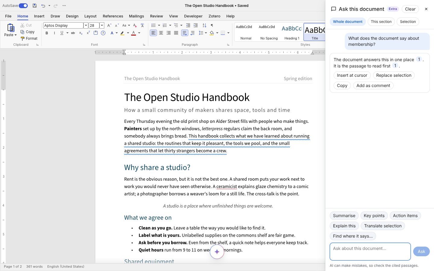The width and height of the screenshot is (434, 271).
Task: Open the Insert ribbon tab
Action: 39,16
